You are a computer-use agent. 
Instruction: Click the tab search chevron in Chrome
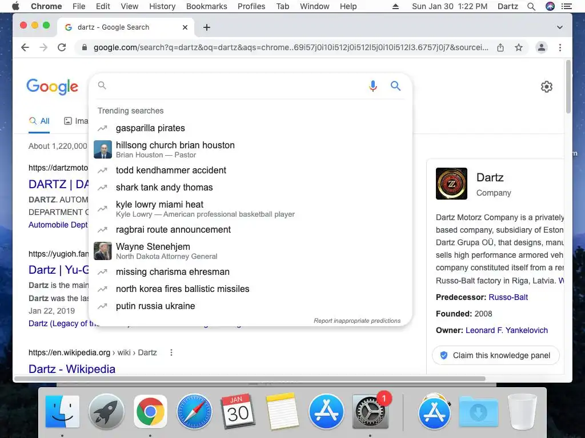pyautogui.click(x=560, y=27)
